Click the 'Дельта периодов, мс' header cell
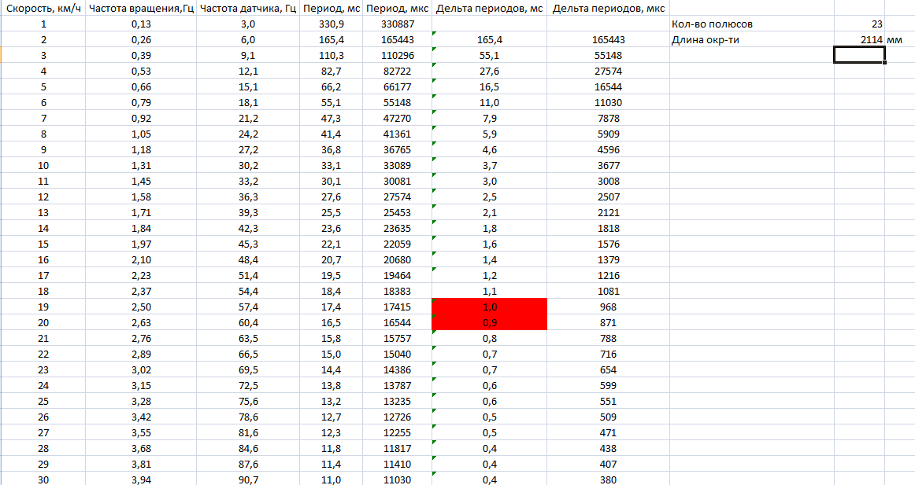 [x=489, y=9]
